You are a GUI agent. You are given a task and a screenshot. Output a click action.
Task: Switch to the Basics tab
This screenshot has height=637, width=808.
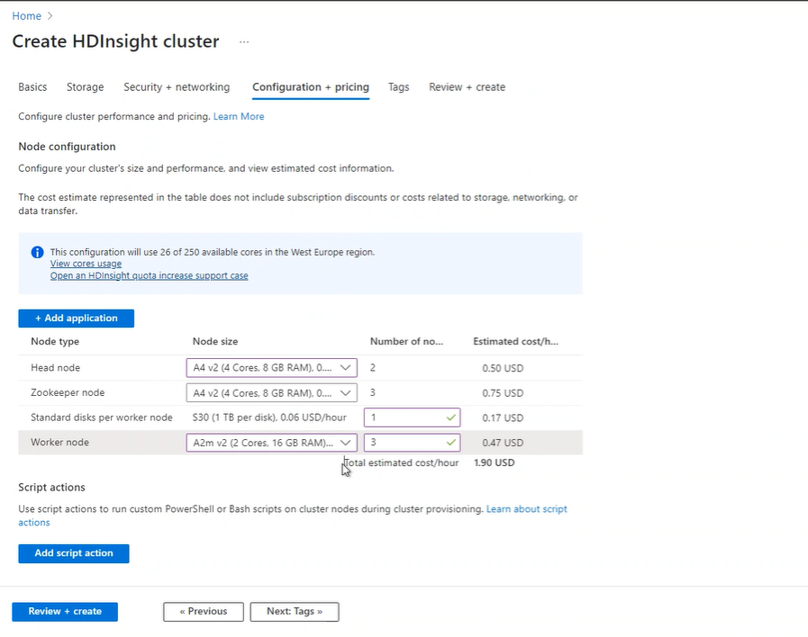tap(32, 87)
